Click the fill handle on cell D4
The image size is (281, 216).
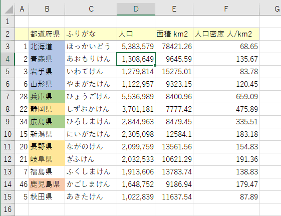coord(155,66)
